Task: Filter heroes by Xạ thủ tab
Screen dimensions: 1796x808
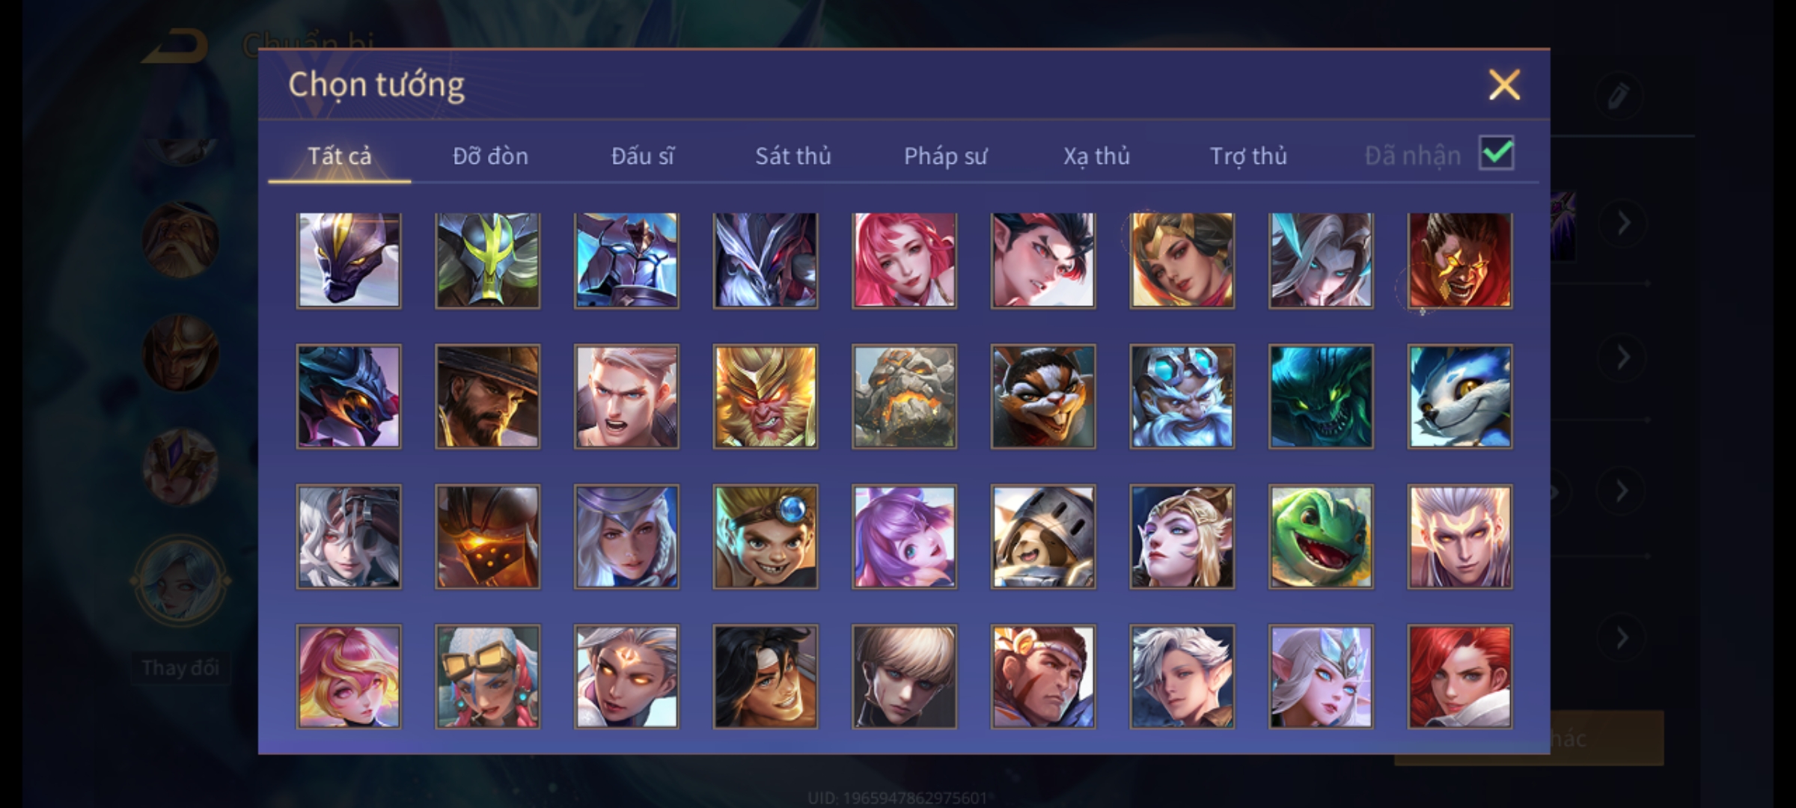Action: (x=1097, y=156)
